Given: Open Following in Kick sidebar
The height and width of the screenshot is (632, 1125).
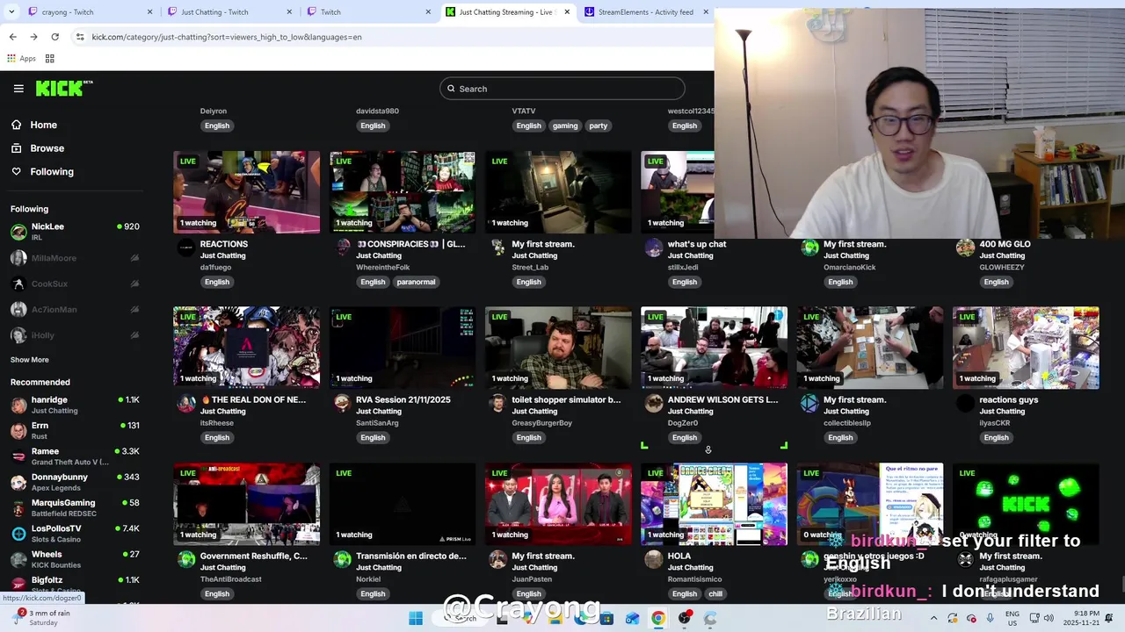Looking at the screenshot, I should click(52, 172).
